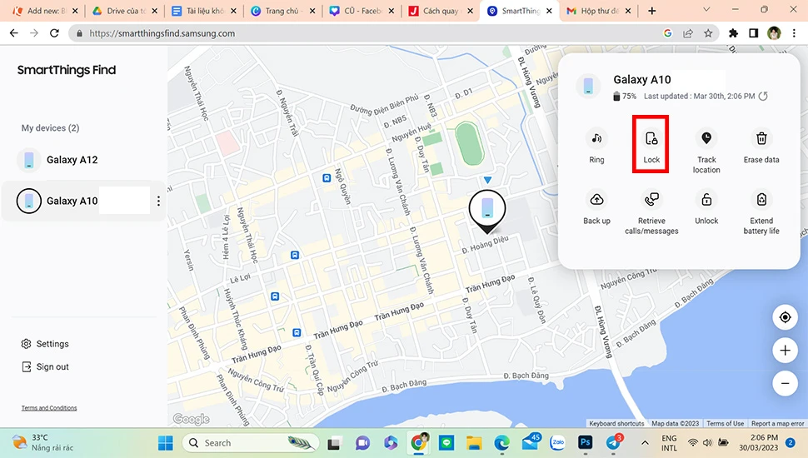808x458 pixels.
Task: Reload the browser page
Action: click(x=54, y=33)
